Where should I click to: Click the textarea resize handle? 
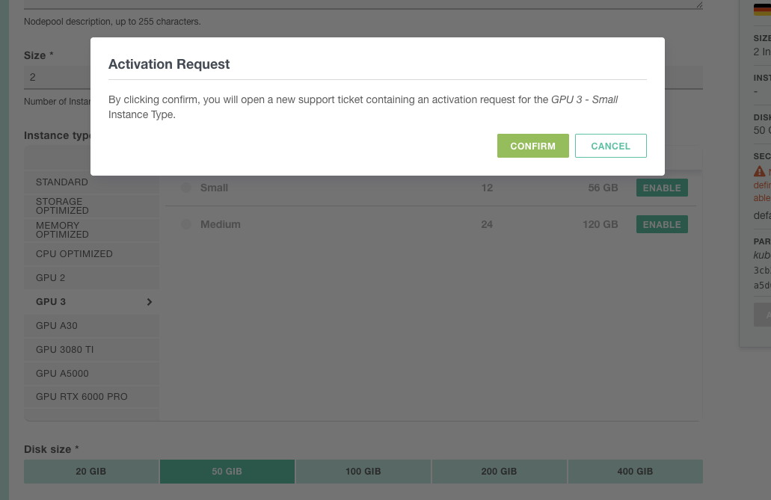click(x=698, y=4)
